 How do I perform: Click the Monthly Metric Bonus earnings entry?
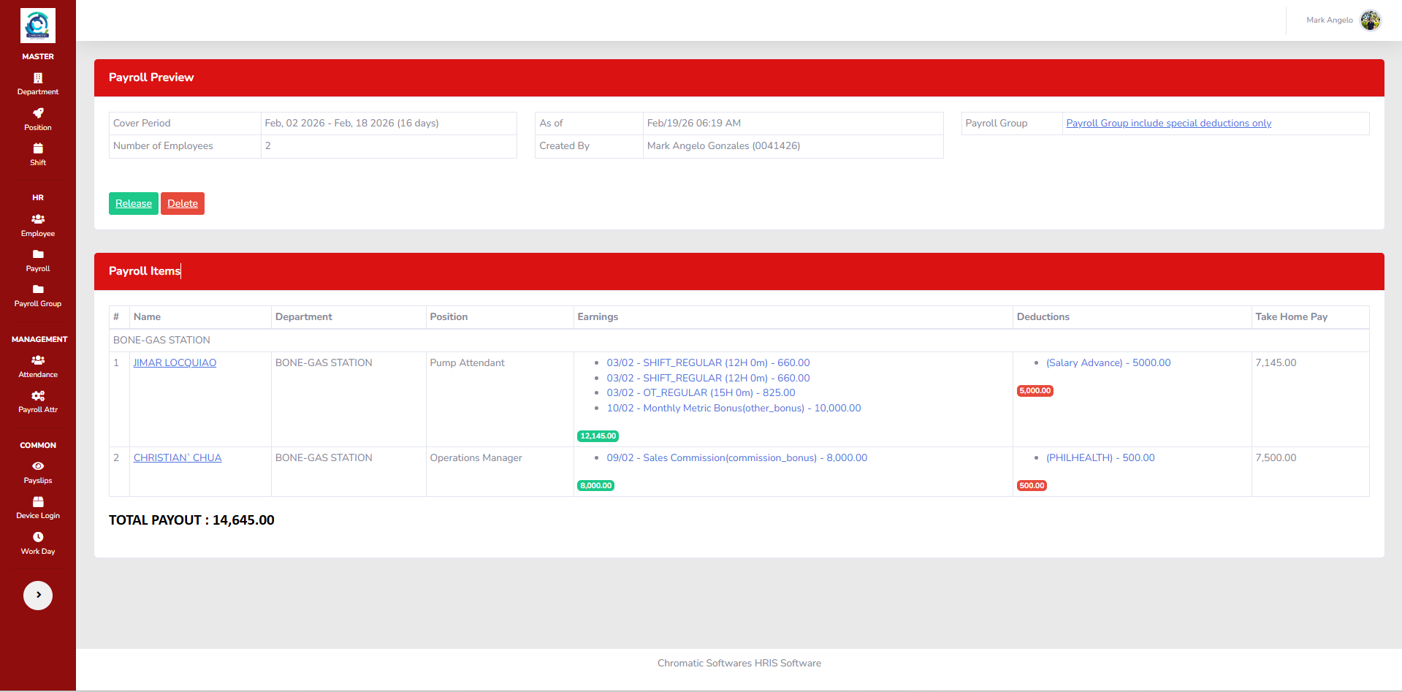coord(734,408)
